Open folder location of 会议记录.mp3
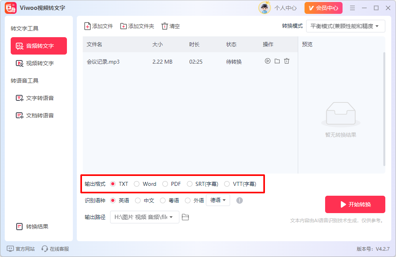Screen dimensions: 396x257 277,61
